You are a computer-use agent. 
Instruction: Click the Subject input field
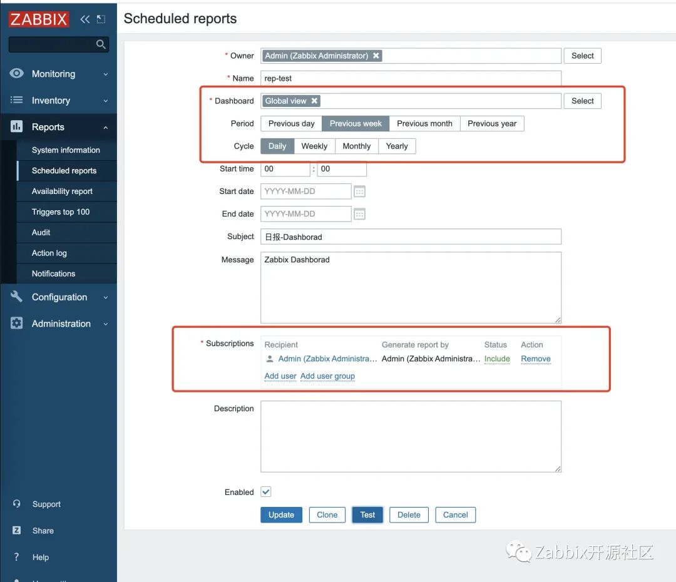[x=411, y=237]
